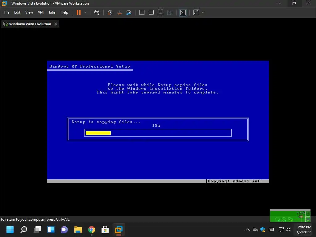
Task: Open the Windows Start menu
Action: [10, 230]
